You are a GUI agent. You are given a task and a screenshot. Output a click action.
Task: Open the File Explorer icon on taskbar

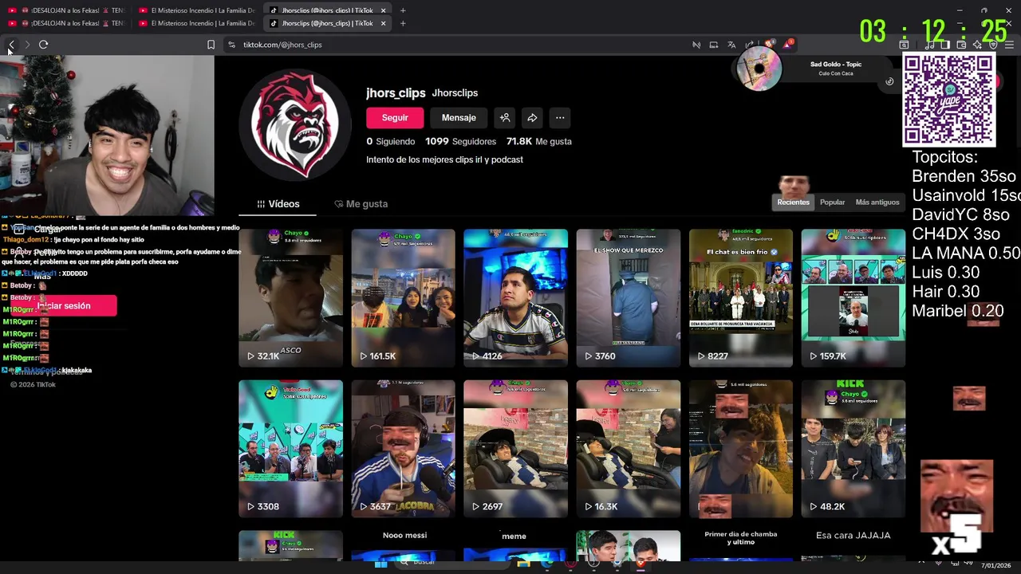coord(523,564)
